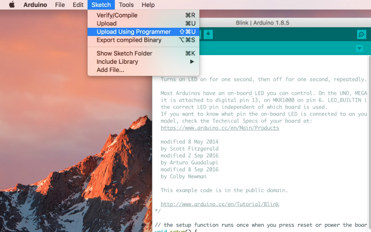Open the Help menu
371x232 pixels.
click(148, 5)
